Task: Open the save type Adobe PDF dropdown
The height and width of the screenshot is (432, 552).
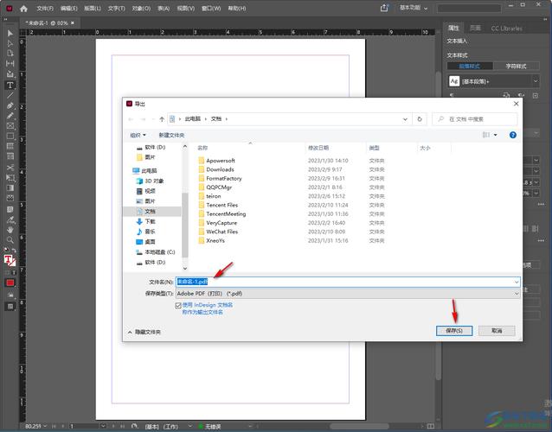Action: [x=346, y=294]
